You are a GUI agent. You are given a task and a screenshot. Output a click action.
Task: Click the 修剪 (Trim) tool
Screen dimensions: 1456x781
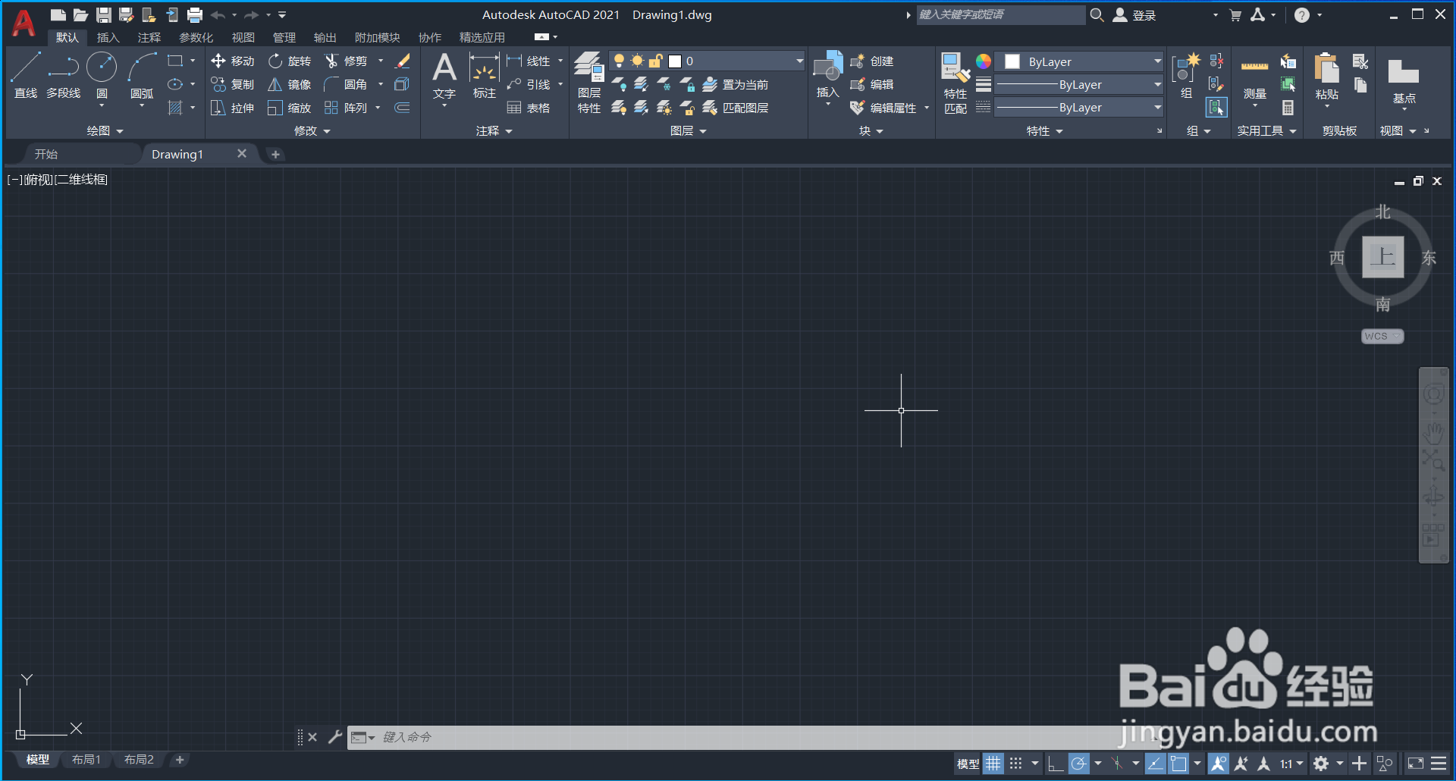[346, 61]
